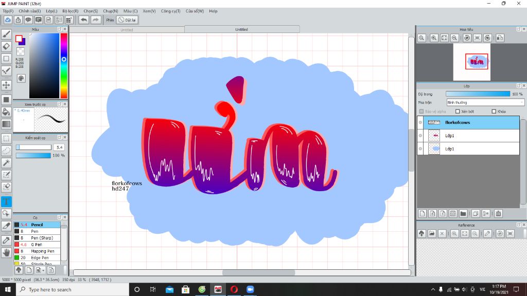Select the Mapping Pen brush
Screen dimensions: 527x296
37,251
